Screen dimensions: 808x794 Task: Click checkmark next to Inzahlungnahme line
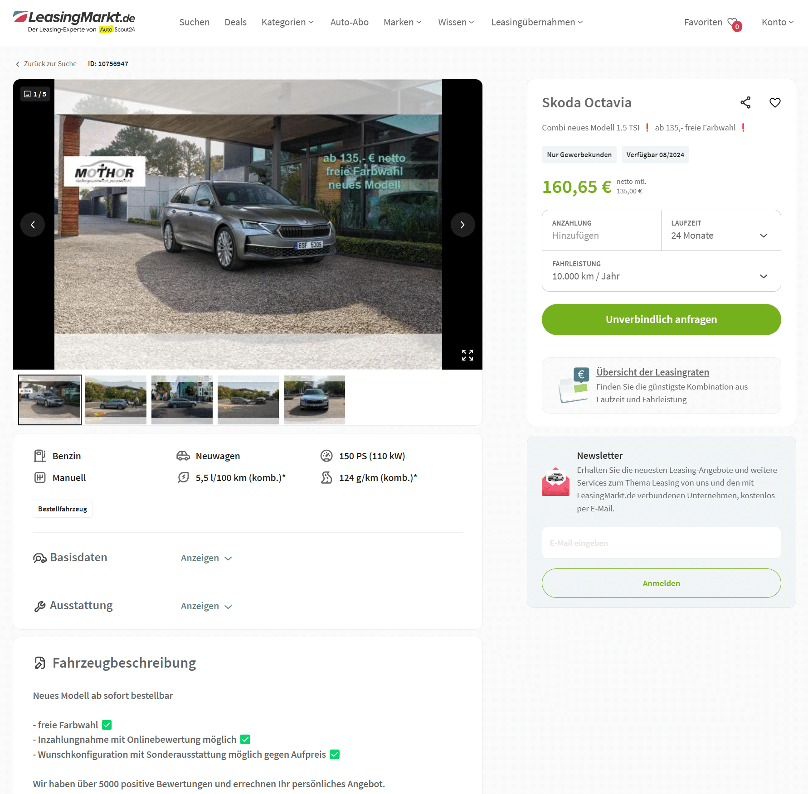245,740
